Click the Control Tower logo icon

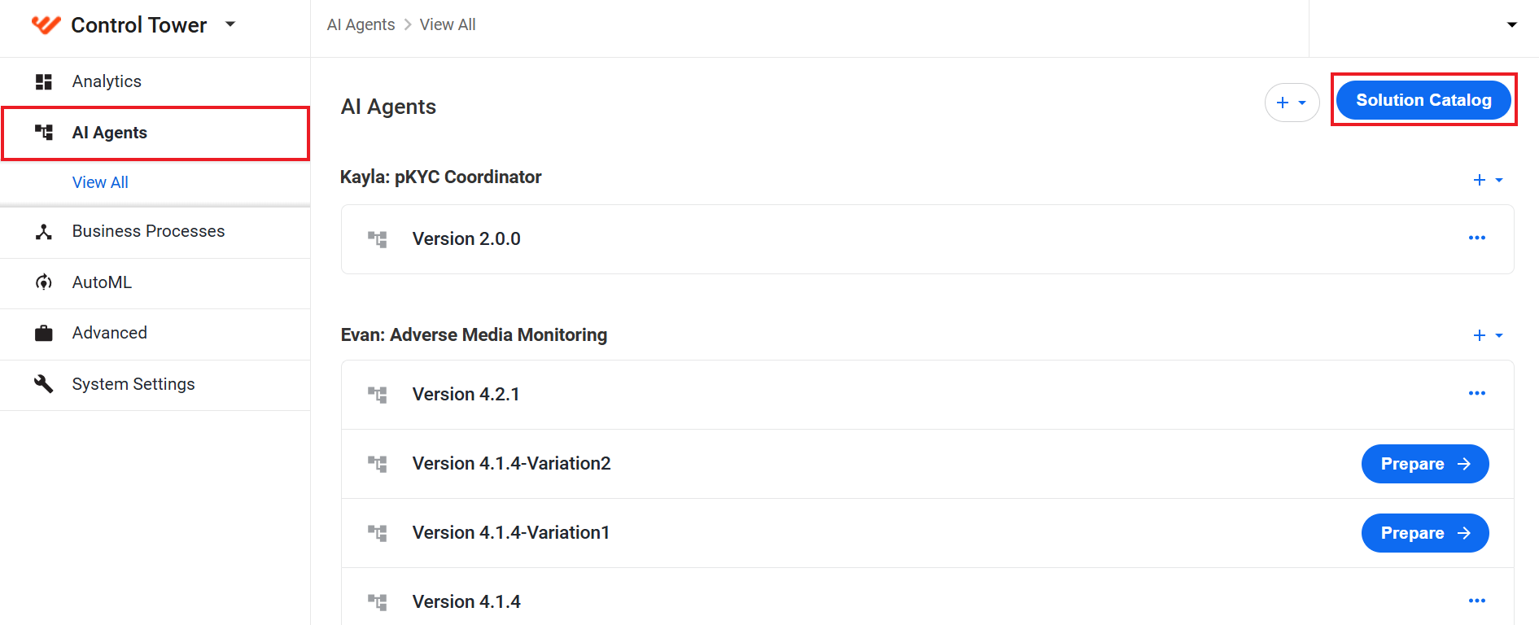pos(46,25)
